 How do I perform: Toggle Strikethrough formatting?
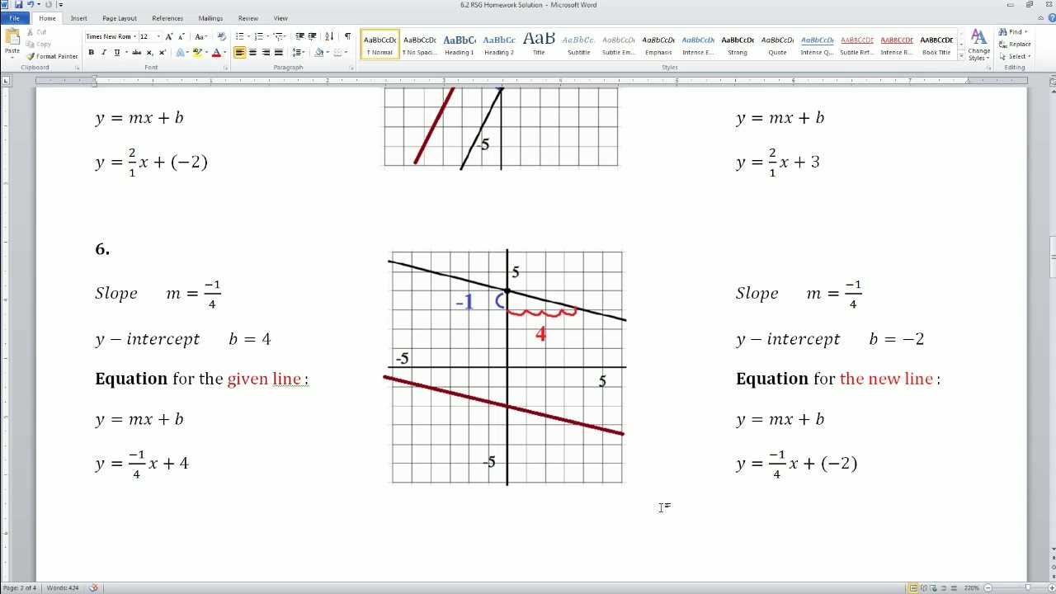pyautogui.click(x=137, y=53)
